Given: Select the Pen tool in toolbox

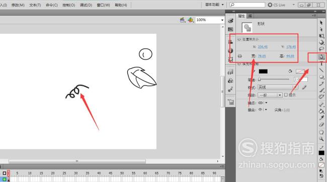Looking at the screenshot, I should point(321,57).
